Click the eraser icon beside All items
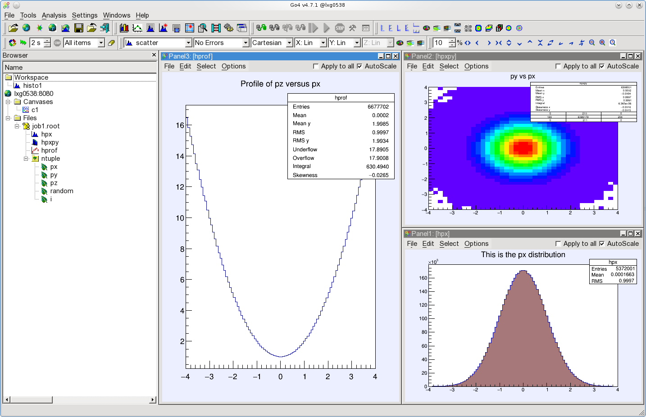This screenshot has height=417, width=646. click(111, 43)
